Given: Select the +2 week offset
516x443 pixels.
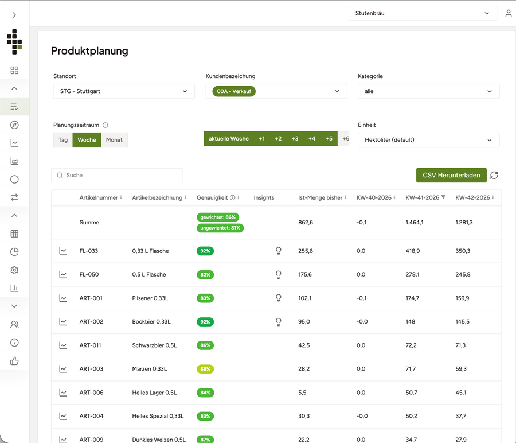Looking at the screenshot, I should [x=278, y=139].
